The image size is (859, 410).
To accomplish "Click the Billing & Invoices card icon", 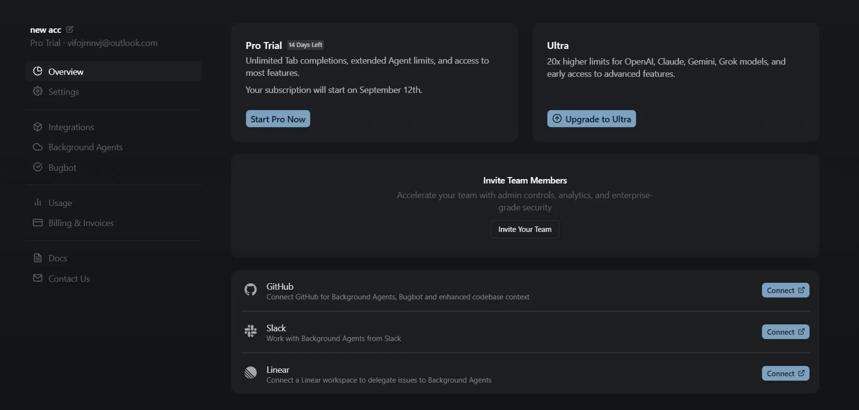I will [38, 223].
